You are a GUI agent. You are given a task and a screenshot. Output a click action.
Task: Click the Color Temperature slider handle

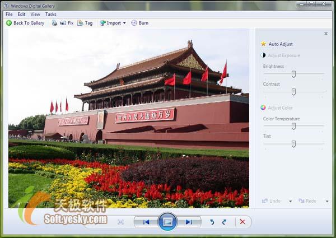coord(293,127)
